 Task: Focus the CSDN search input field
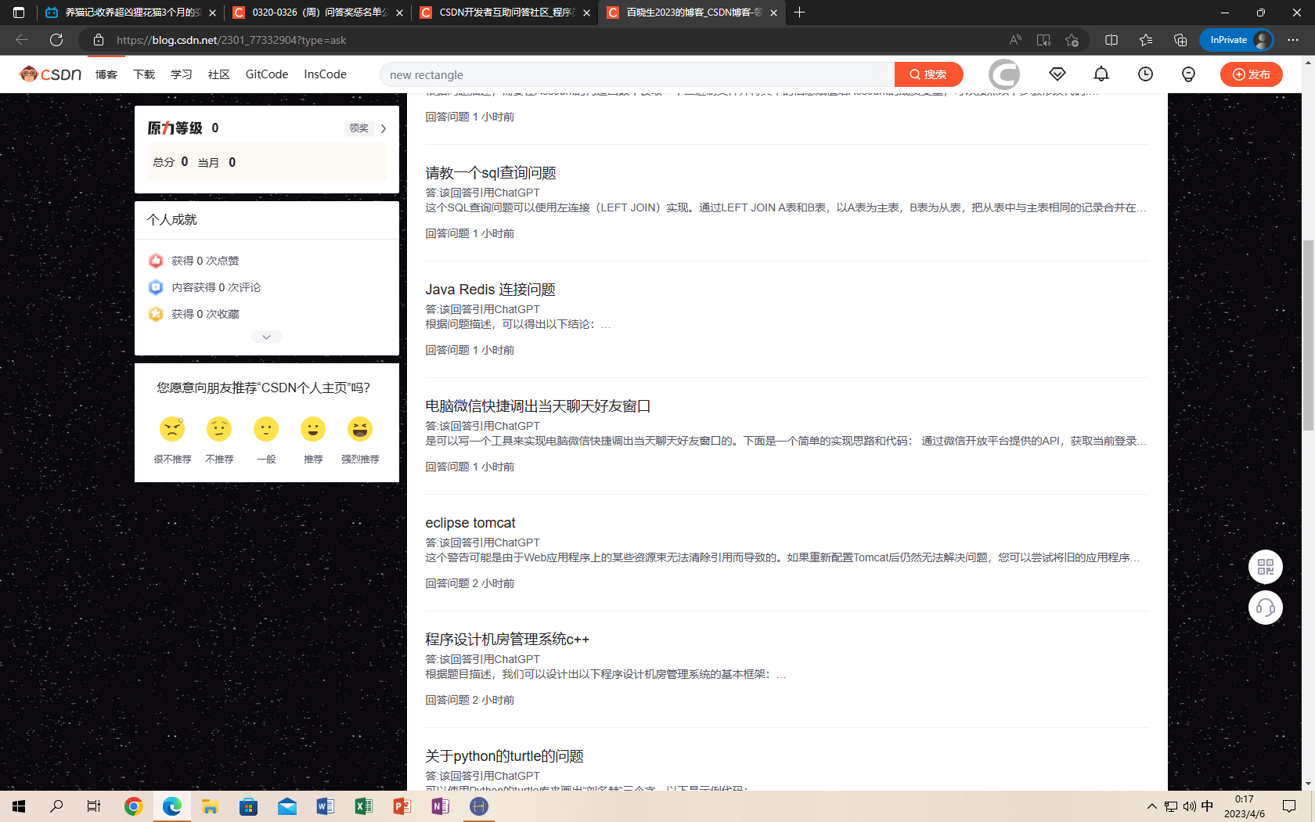point(636,74)
